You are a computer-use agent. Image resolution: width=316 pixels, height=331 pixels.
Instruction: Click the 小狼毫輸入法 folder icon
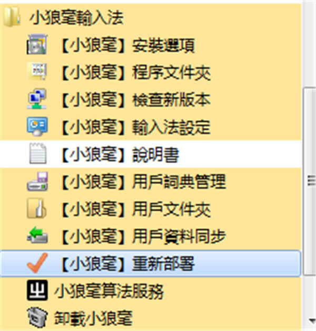[x=12, y=17]
